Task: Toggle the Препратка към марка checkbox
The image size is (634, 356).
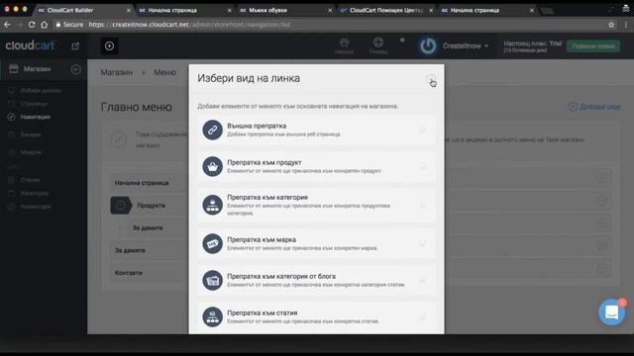Action: click(423, 243)
